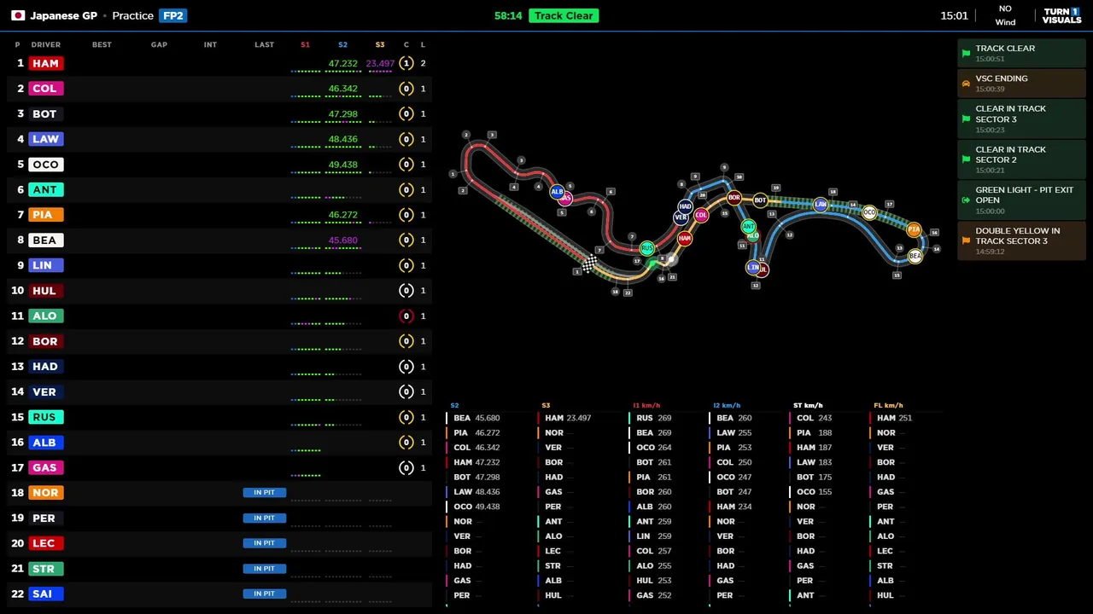Click the IN PIT badge for LEC
The image size is (1093, 614).
pyautogui.click(x=265, y=543)
